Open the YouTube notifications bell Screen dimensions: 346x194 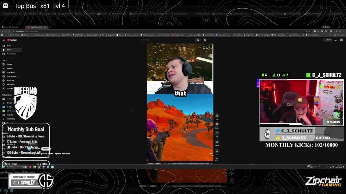coord(335,40)
